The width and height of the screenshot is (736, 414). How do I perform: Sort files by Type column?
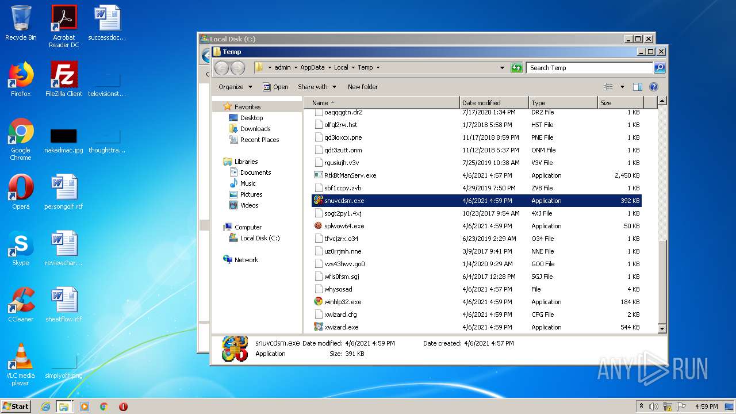click(563, 103)
